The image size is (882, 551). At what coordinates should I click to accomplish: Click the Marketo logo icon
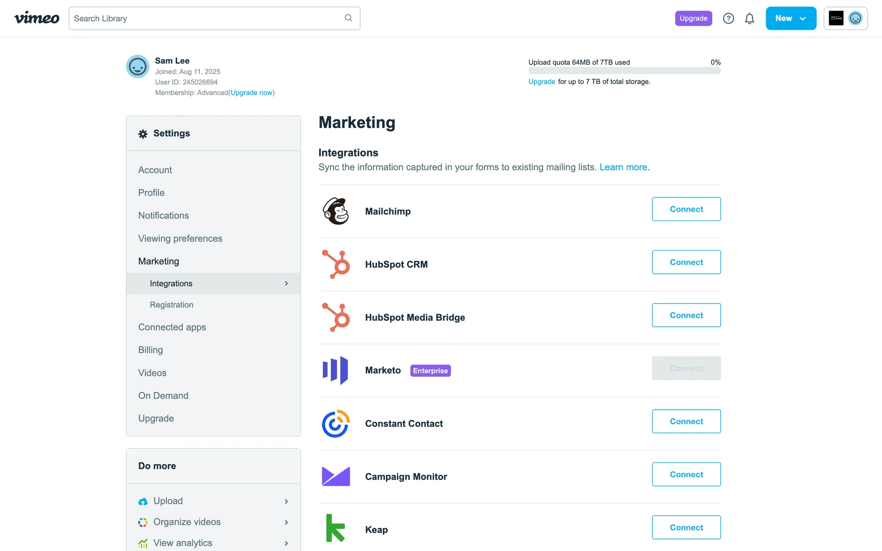click(x=336, y=370)
